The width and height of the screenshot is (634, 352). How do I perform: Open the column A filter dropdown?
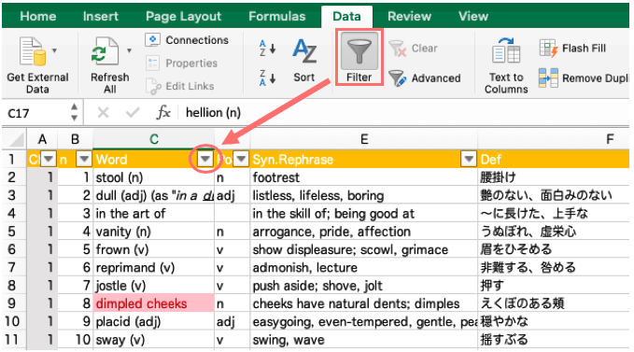[49, 160]
